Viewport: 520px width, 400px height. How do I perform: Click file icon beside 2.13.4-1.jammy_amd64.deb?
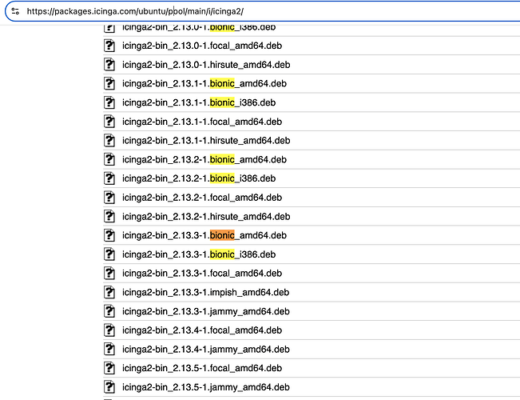coord(110,350)
